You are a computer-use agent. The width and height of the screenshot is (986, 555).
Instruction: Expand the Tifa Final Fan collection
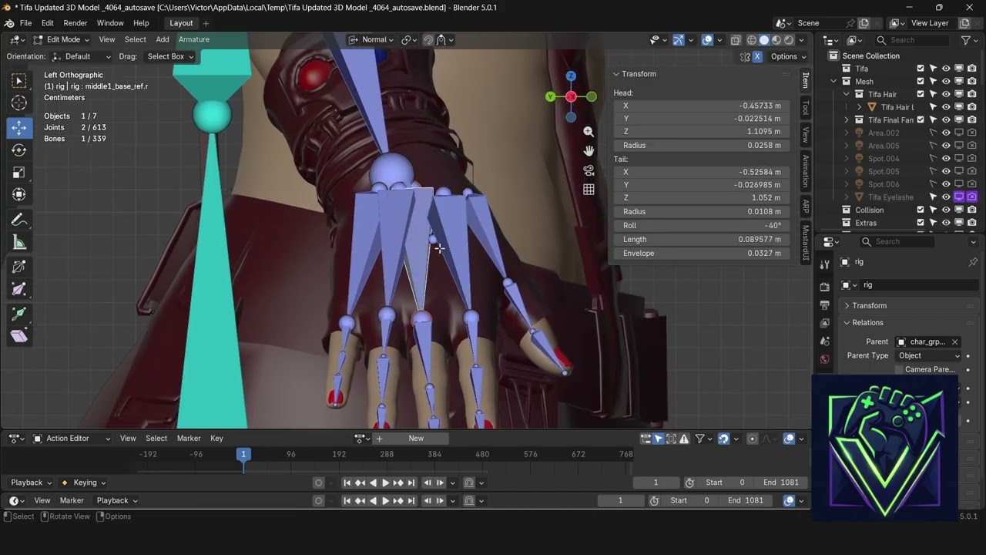(x=847, y=120)
